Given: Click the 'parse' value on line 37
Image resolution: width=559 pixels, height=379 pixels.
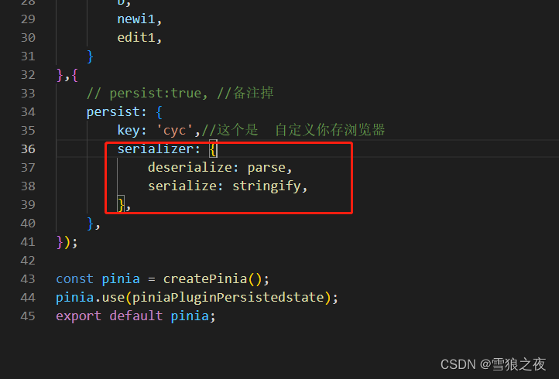Looking at the screenshot, I should (266, 167).
